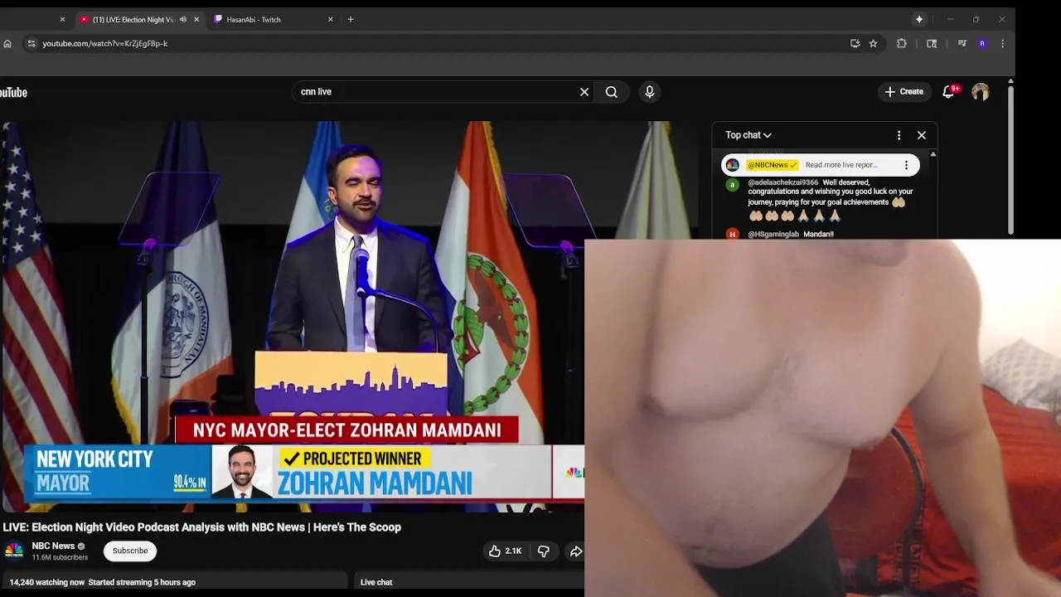Open the browser extensions puzzle icon
This screenshot has width=1061, height=597.
pyautogui.click(x=902, y=43)
